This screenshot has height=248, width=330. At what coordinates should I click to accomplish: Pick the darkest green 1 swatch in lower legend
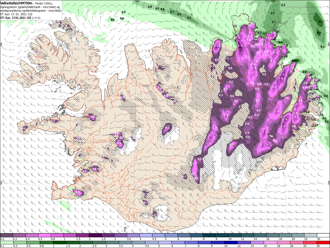[x=59, y=242]
